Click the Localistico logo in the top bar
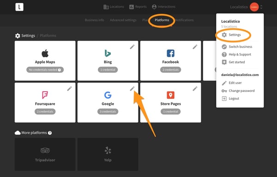The image size is (277, 177). (19, 7)
